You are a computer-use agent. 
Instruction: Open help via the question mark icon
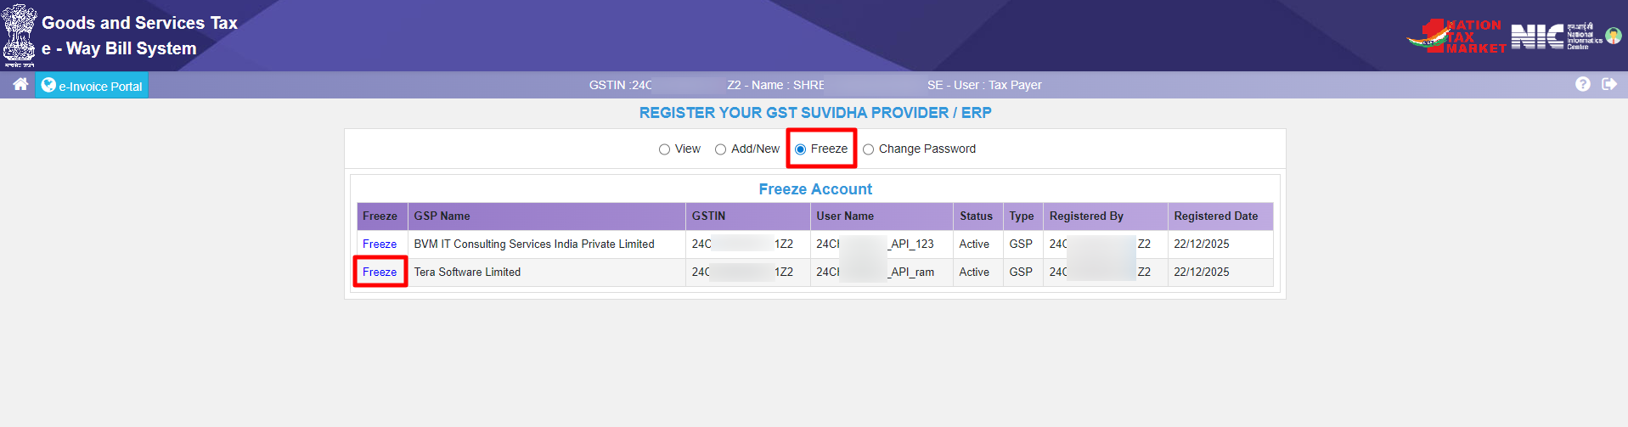tap(1583, 84)
